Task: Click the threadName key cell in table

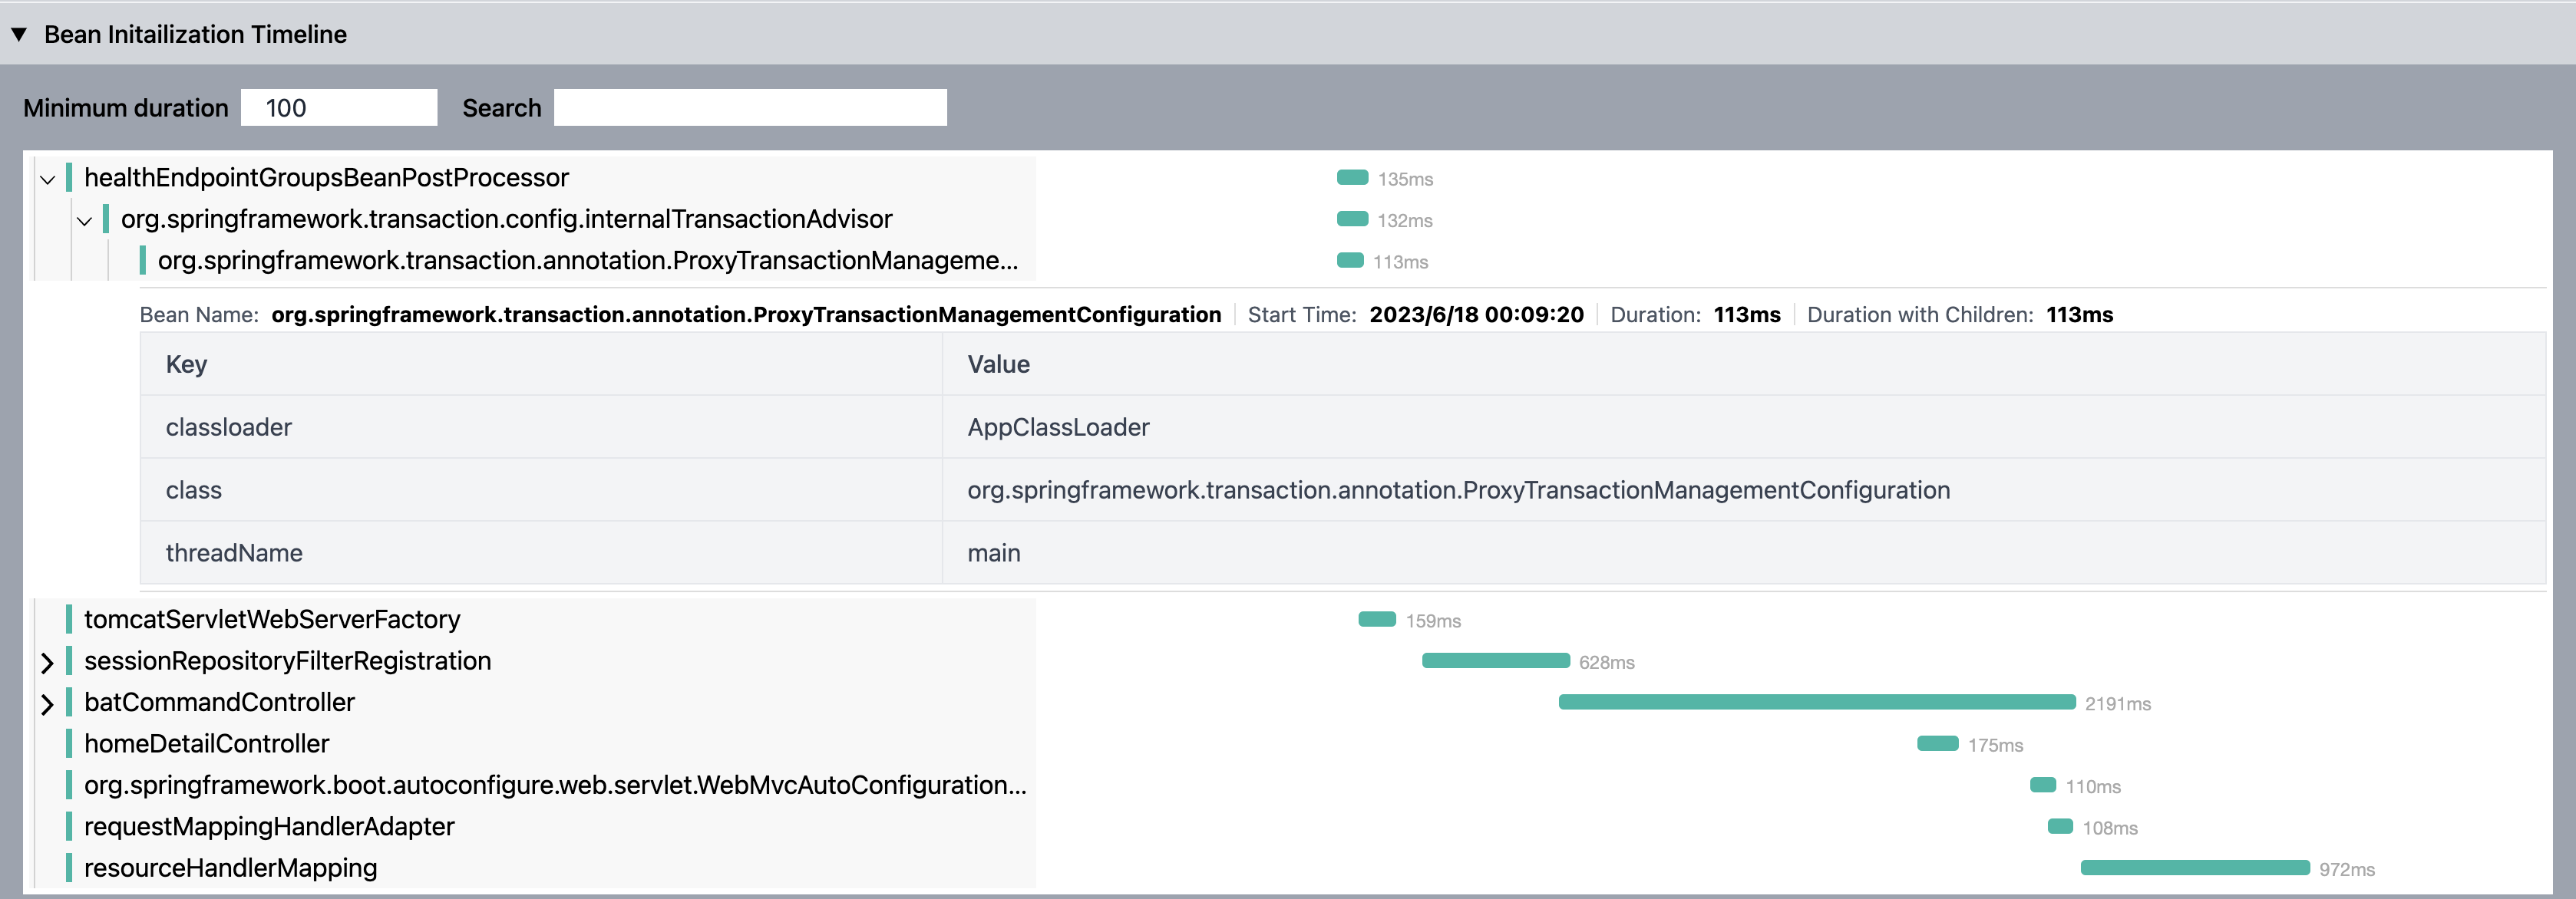Action: tap(234, 553)
